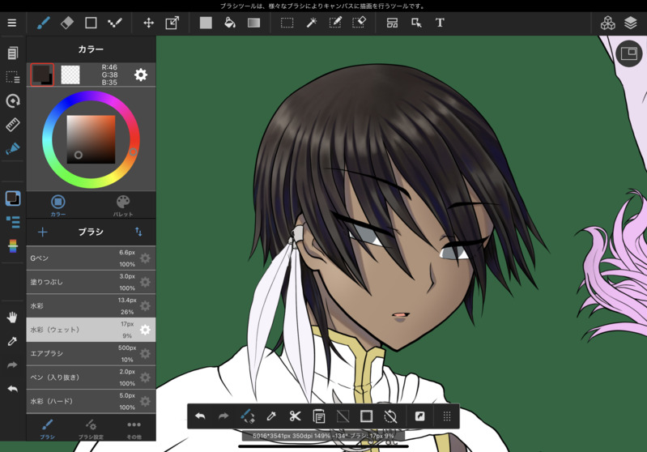Select the Brush tool in top toolbar
The height and width of the screenshot is (452, 647).
pyautogui.click(x=44, y=23)
